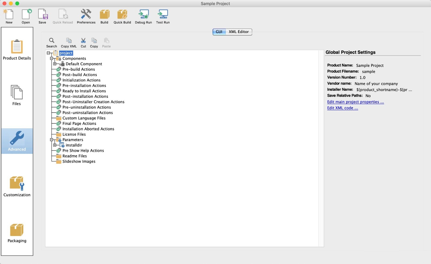Select Post-installation Actions node
431x264 pixels.
(x=85, y=96)
